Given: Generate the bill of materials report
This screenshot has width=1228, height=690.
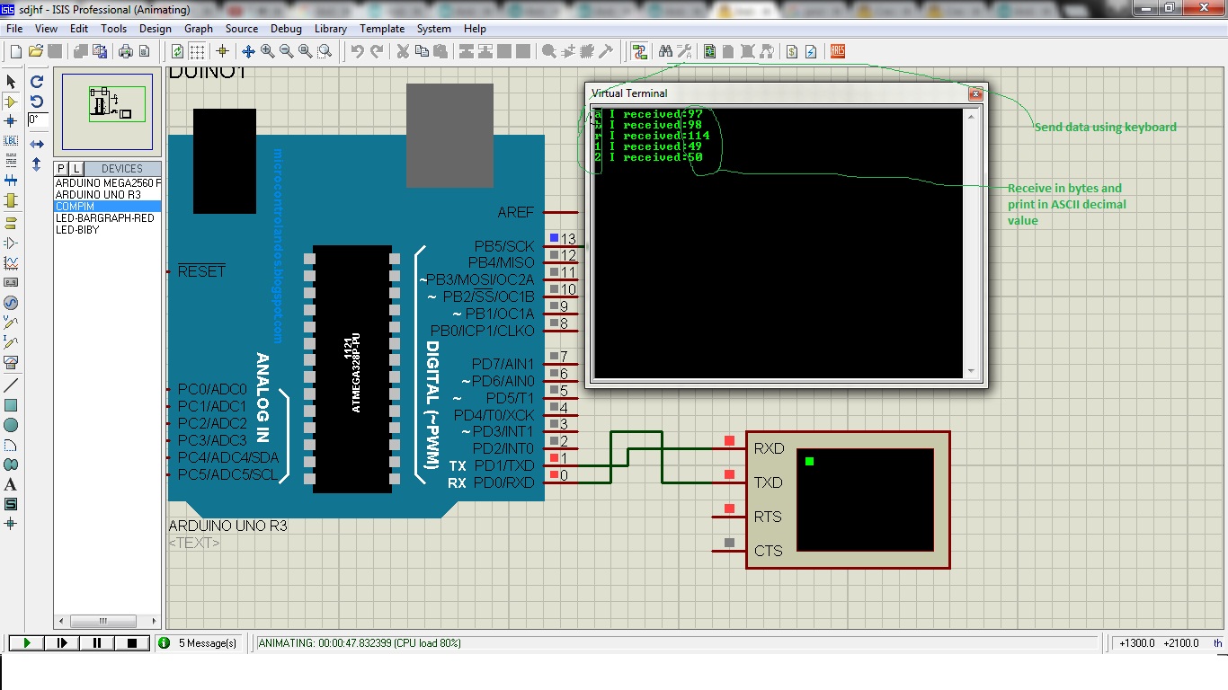Looking at the screenshot, I should [792, 51].
